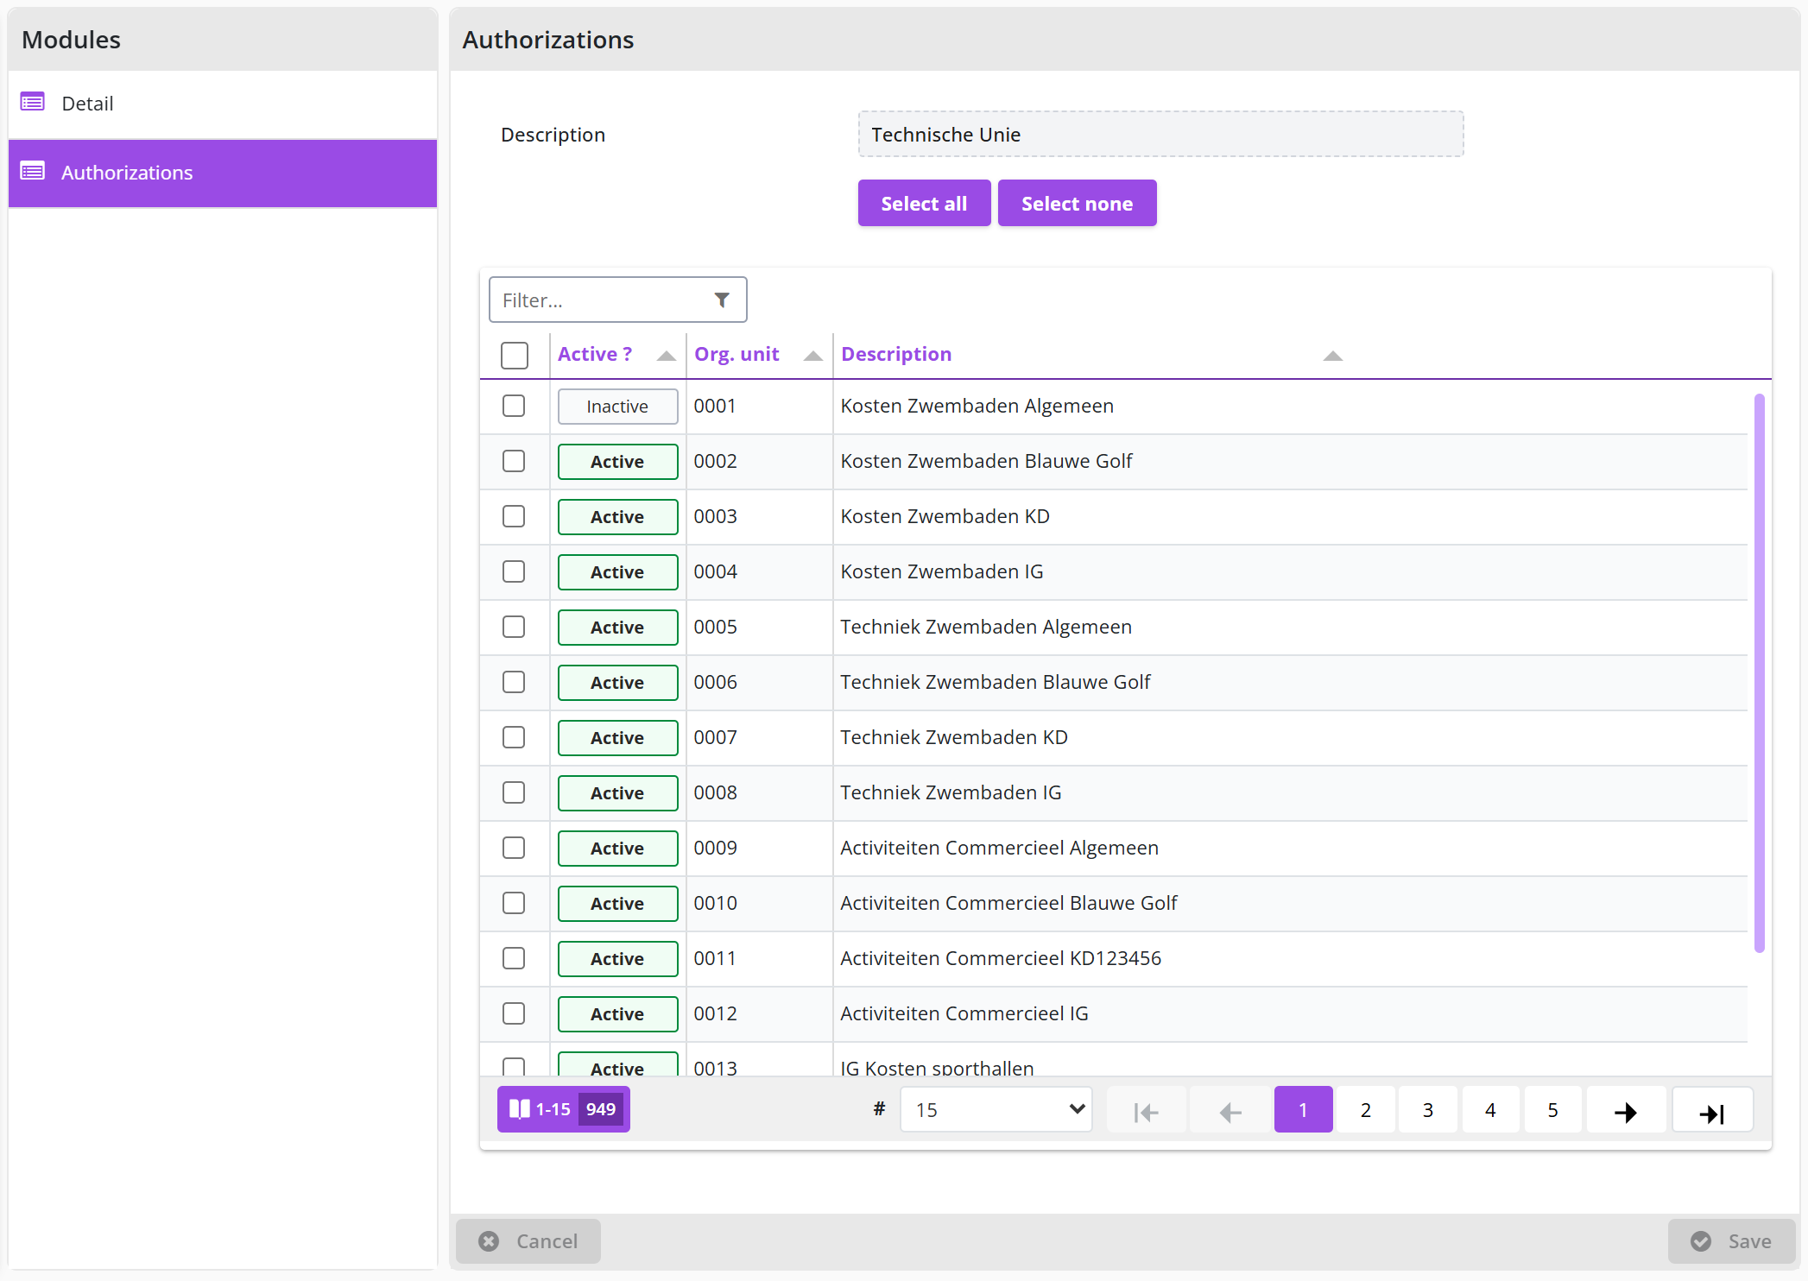Click the Save checkmark icon
Screen dimensions: 1808x1281
coord(1701,1241)
